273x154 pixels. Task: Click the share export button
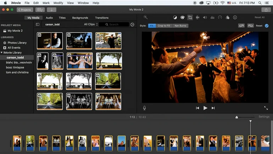(x=266, y=10)
